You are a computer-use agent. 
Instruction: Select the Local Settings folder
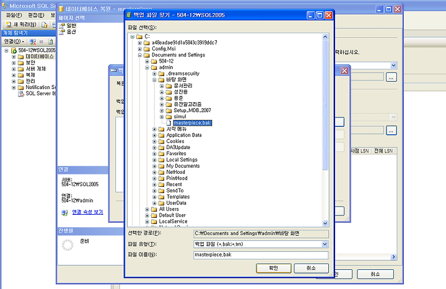[181, 160]
